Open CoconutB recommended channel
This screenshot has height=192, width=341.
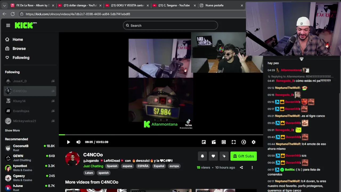click(x=30, y=148)
